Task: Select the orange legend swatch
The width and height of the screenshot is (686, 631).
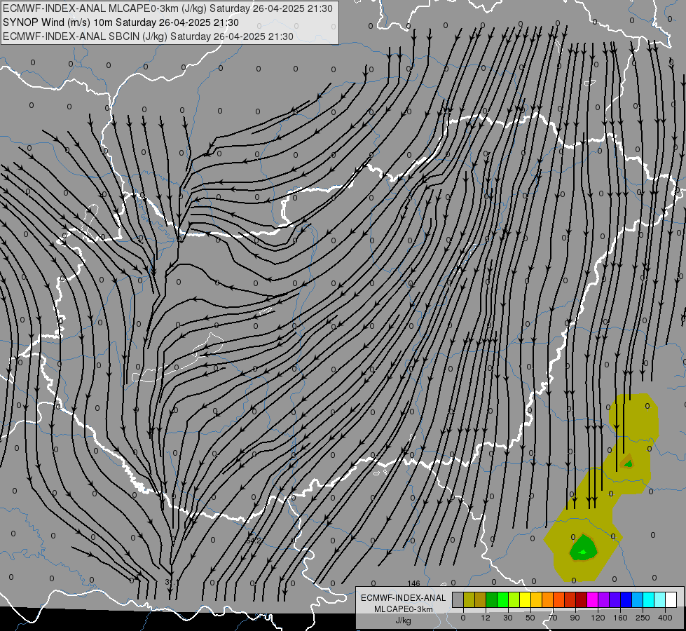Action: point(548,599)
